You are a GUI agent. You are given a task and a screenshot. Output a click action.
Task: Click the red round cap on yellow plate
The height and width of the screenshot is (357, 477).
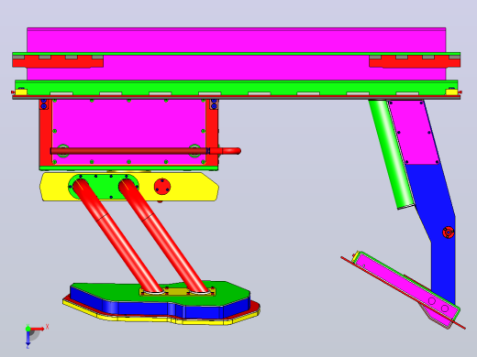162,187
